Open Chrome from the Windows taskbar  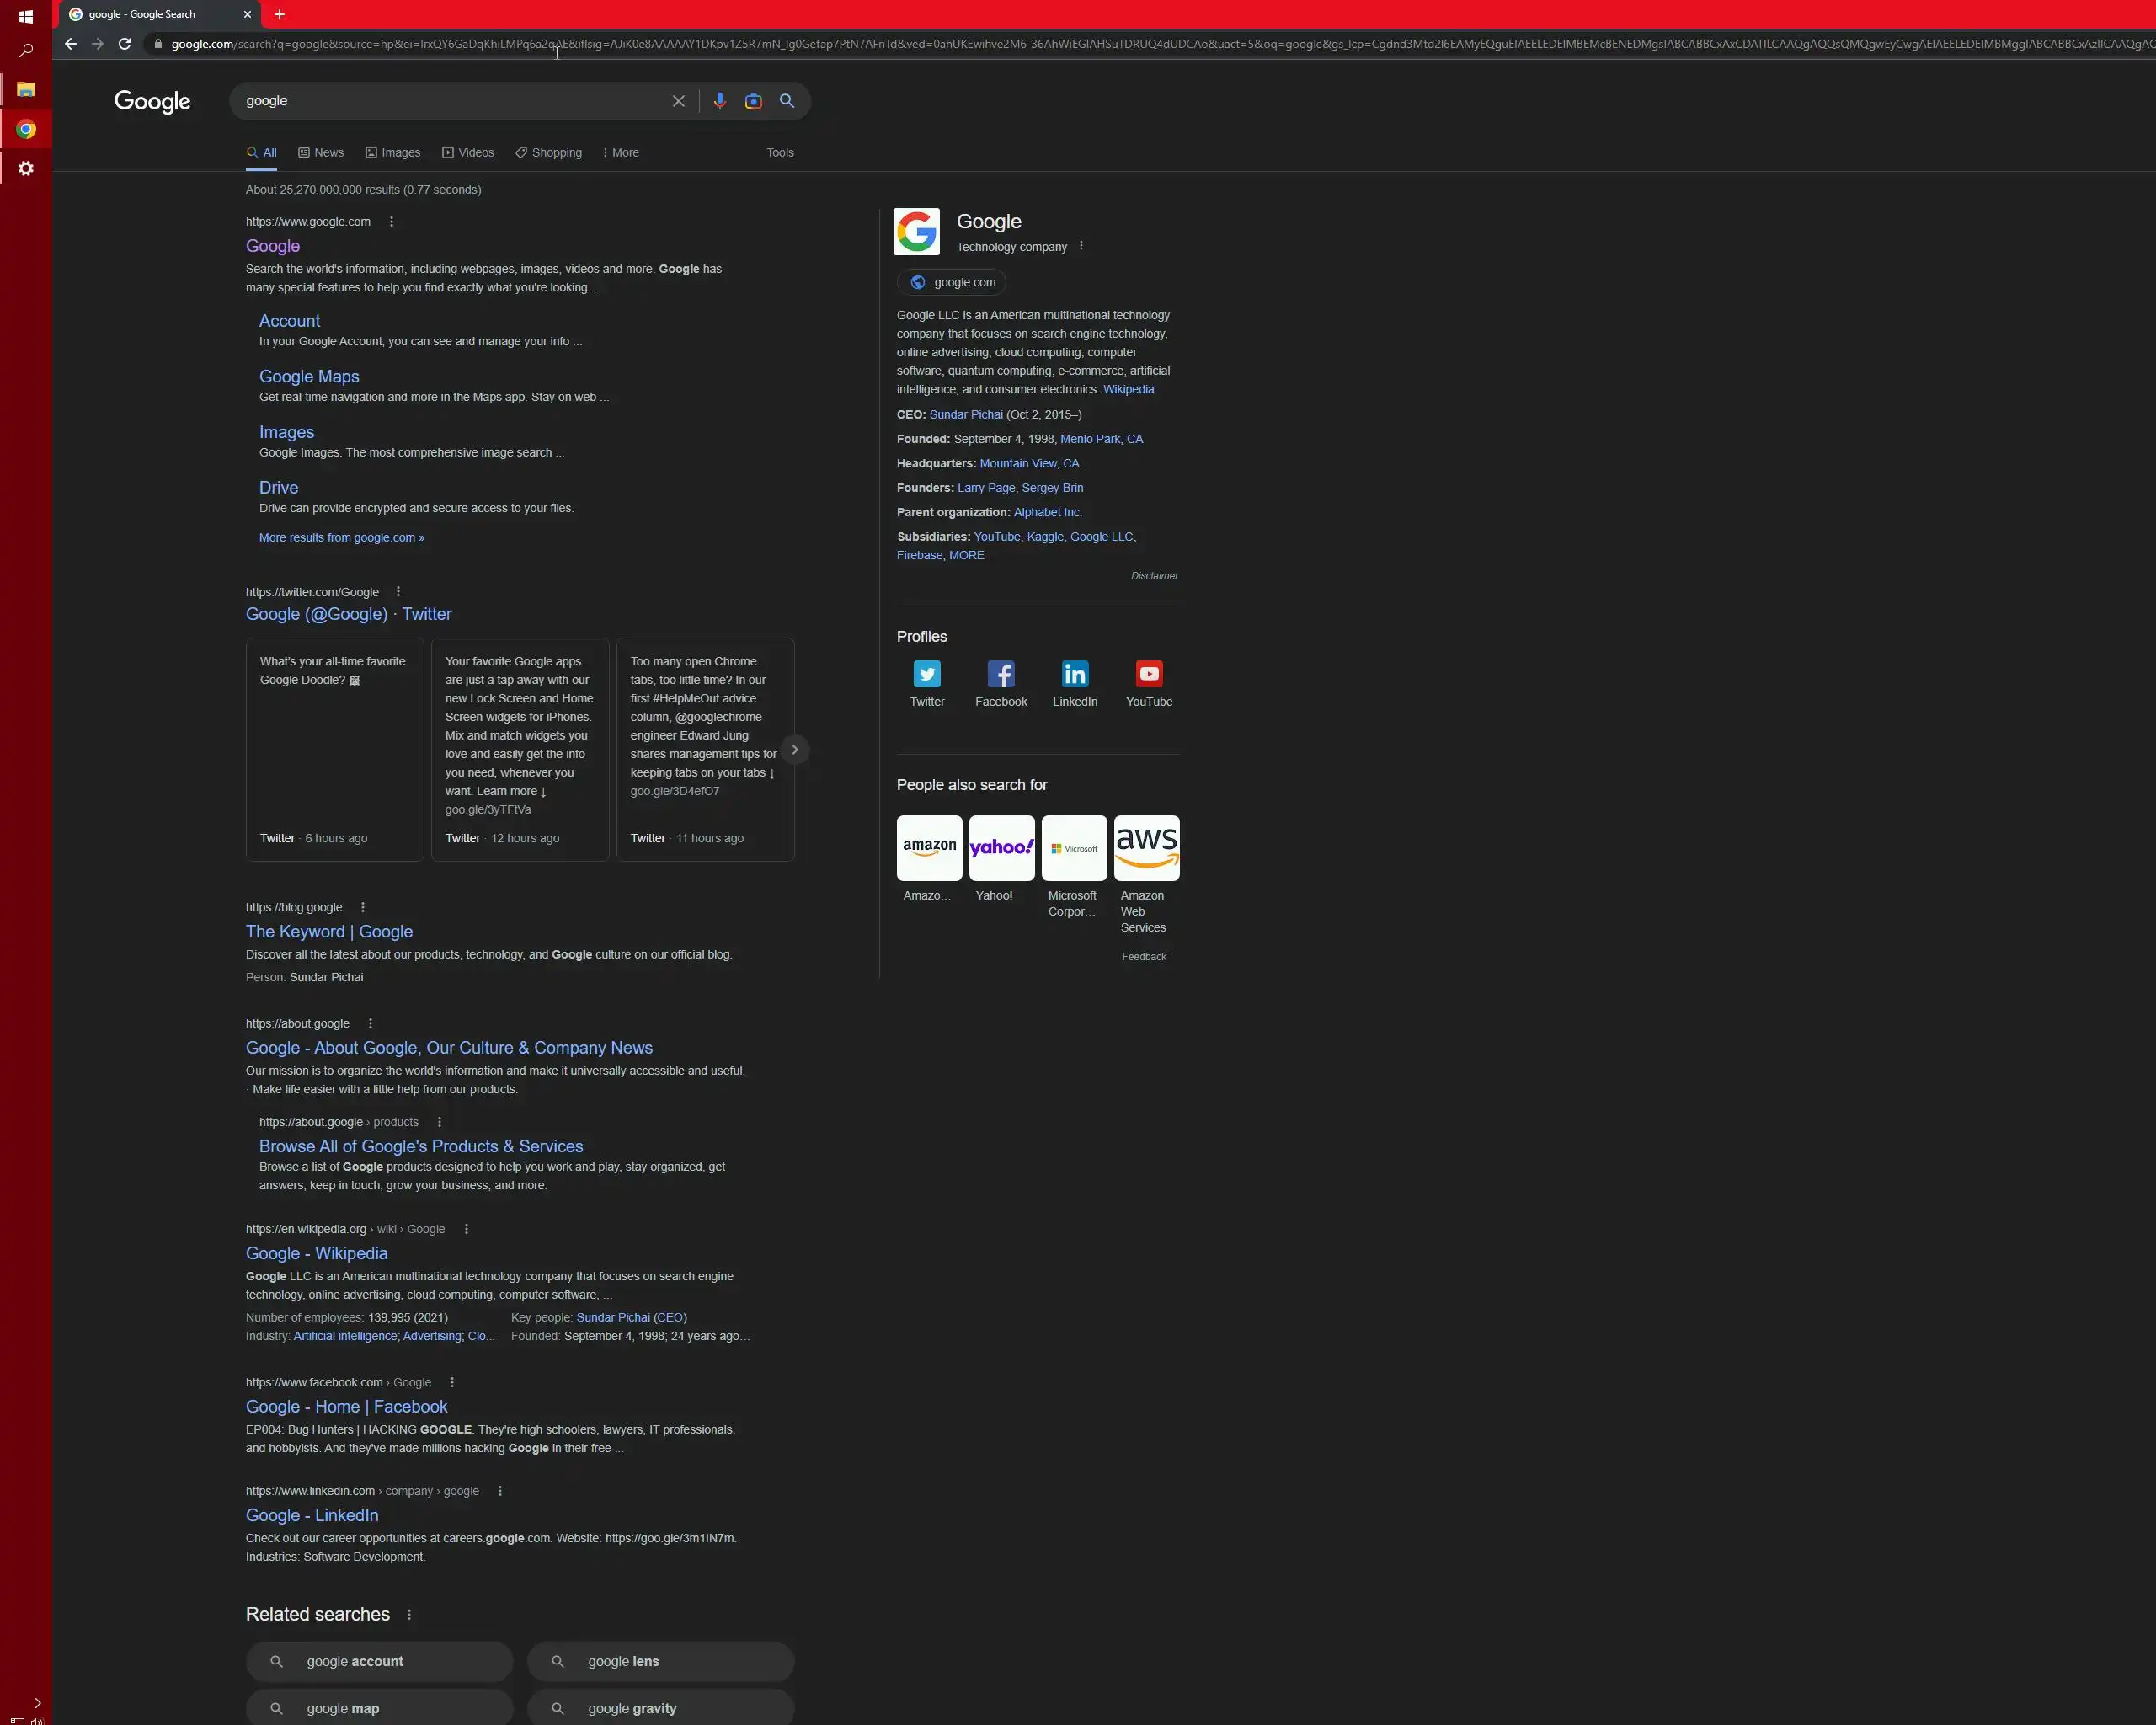pos(26,129)
